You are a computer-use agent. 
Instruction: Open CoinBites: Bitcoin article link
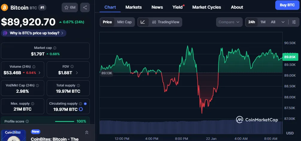(x=54, y=139)
